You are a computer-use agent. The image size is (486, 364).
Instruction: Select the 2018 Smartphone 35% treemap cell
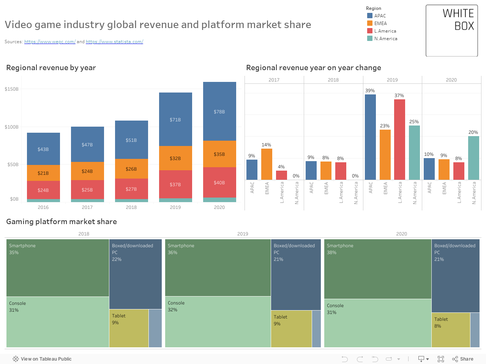tap(58, 268)
